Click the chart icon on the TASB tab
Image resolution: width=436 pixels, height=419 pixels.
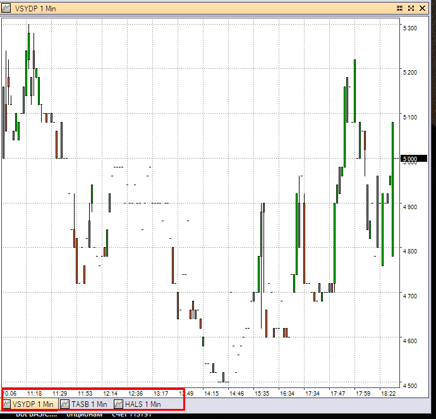(x=65, y=404)
